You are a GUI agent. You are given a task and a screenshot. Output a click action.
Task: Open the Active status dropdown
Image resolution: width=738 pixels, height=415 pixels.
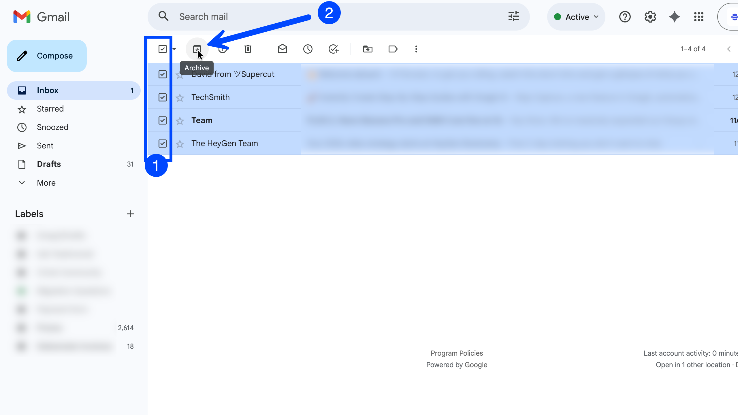coord(576,17)
